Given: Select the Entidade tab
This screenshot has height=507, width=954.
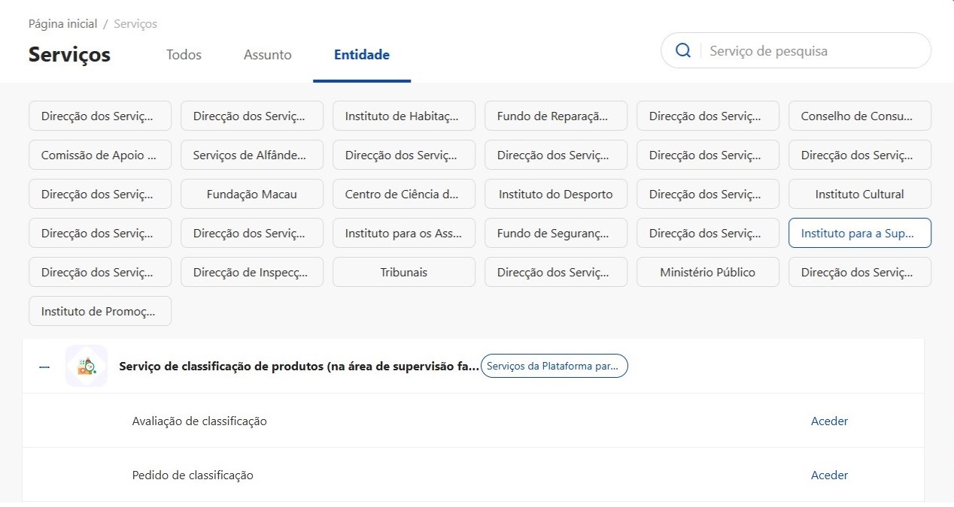Looking at the screenshot, I should pos(362,55).
